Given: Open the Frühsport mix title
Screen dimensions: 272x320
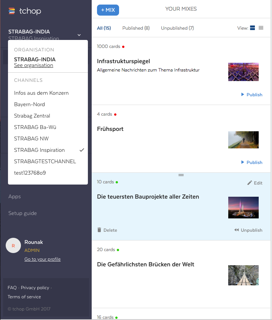Looking at the screenshot, I should 110,129.
